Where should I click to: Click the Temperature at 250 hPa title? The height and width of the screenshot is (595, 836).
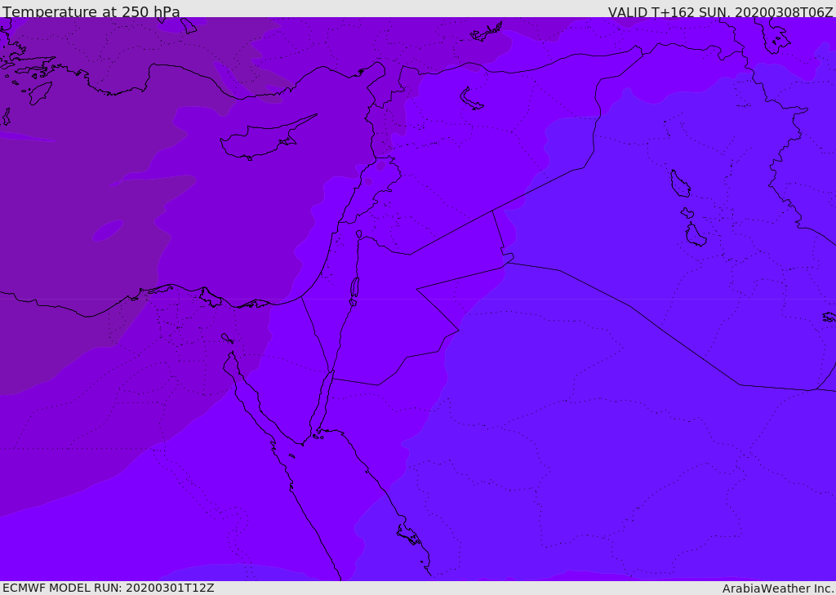pyautogui.click(x=91, y=12)
